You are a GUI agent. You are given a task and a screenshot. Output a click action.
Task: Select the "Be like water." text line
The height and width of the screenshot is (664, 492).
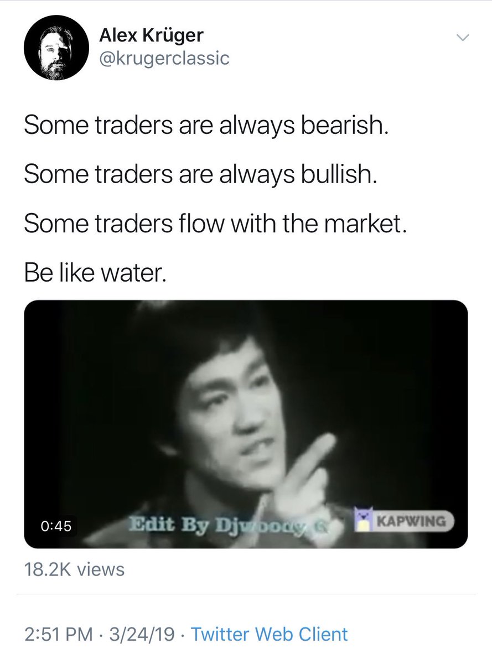pos(95,273)
